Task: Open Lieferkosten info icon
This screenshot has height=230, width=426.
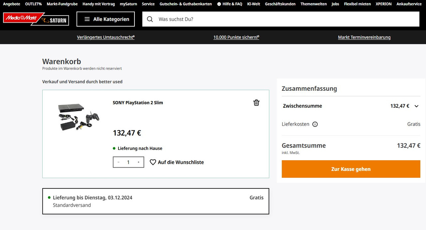Action: tap(315, 124)
